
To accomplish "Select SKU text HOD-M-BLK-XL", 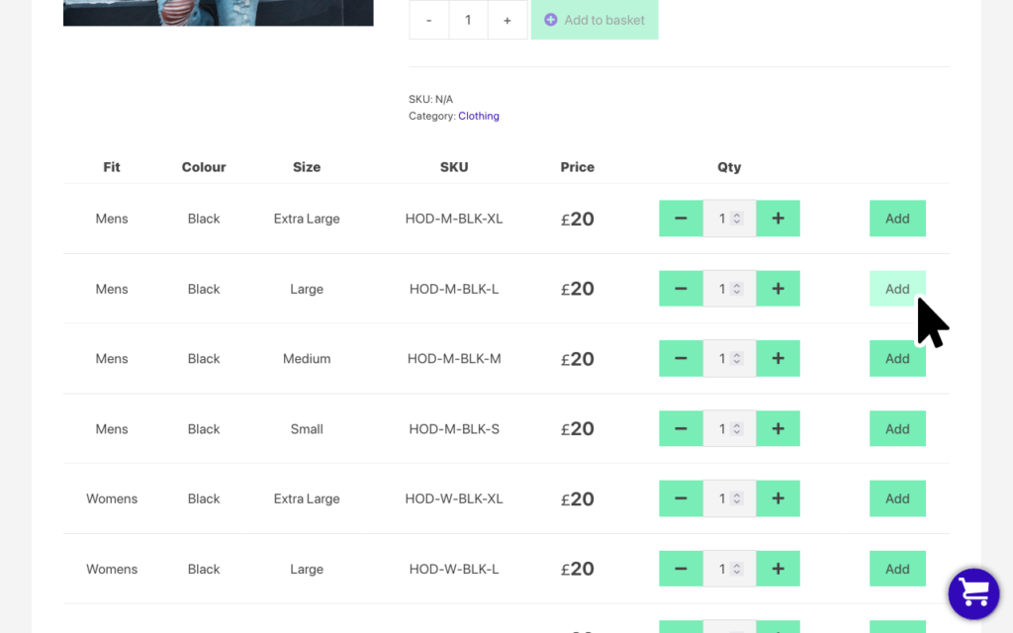I will tap(454, 219).
